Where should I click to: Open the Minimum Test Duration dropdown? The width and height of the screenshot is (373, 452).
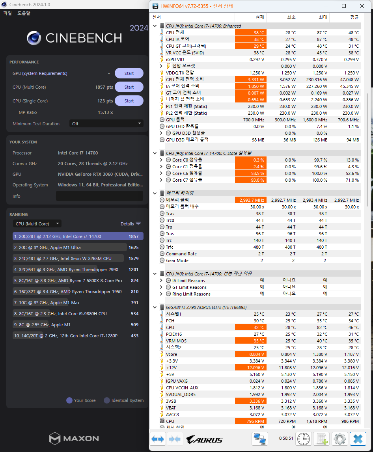point(106,124)
